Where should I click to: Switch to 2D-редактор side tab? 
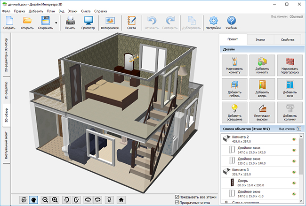(6, 90)
